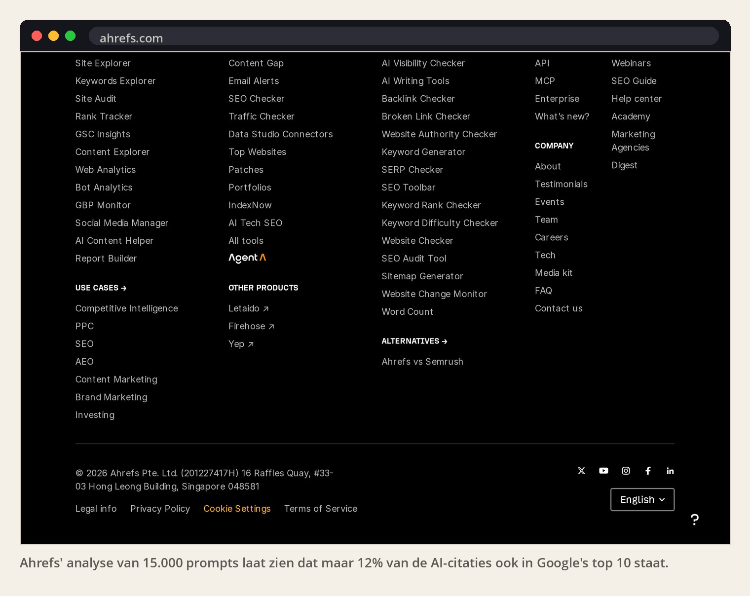Image resolution: width=750 pixels, height=596 pixels.
Task: Open Media kit link
Action: [554, 273]
